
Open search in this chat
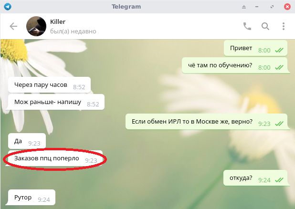pos(265,26)
